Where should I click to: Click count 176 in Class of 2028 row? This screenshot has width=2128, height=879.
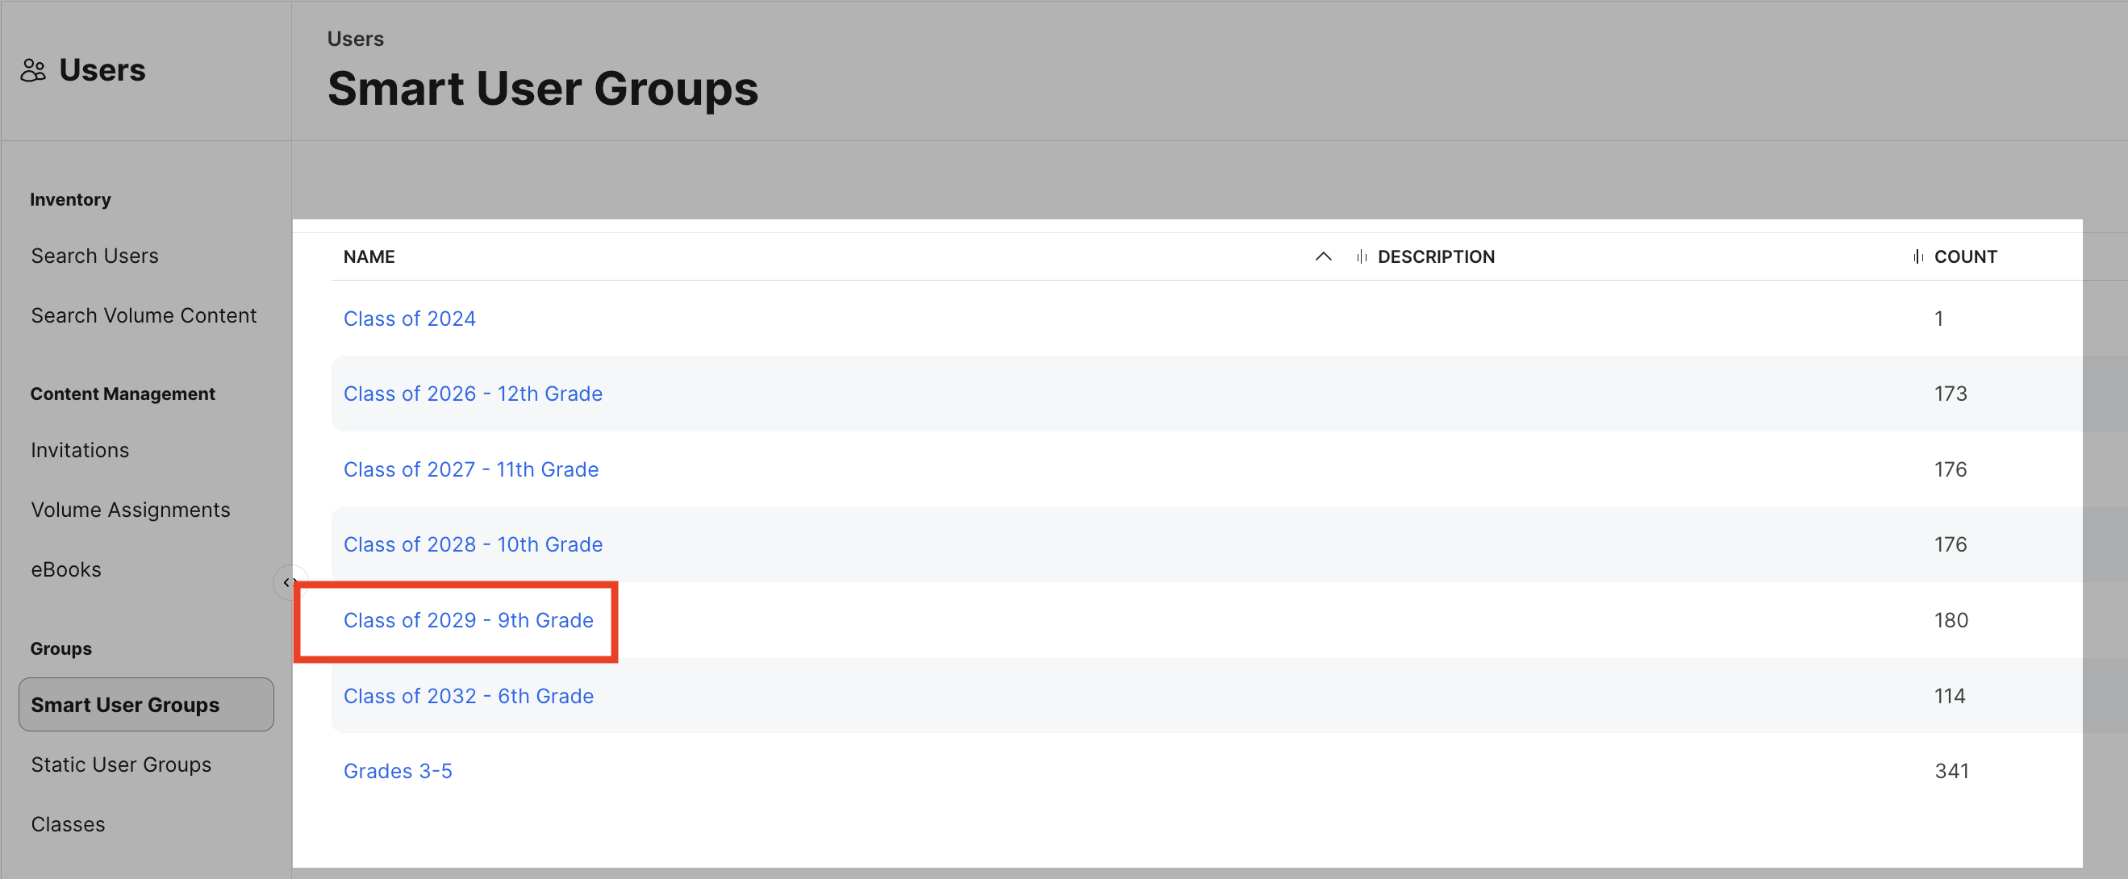1951,544
